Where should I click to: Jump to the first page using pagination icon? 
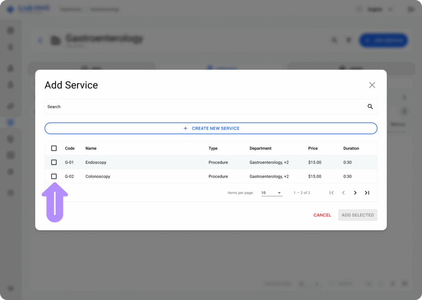(332, 192)
